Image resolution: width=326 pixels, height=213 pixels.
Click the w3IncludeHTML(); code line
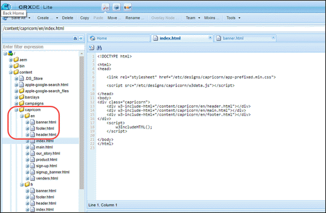[134, 127]
